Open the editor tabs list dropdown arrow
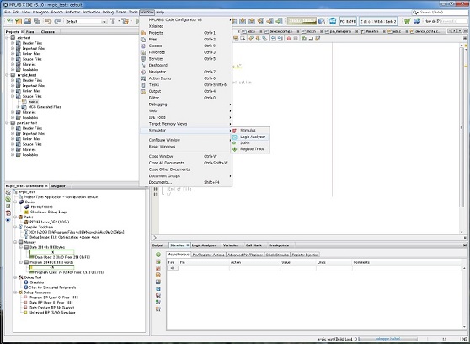 click(x=460, y=31)
